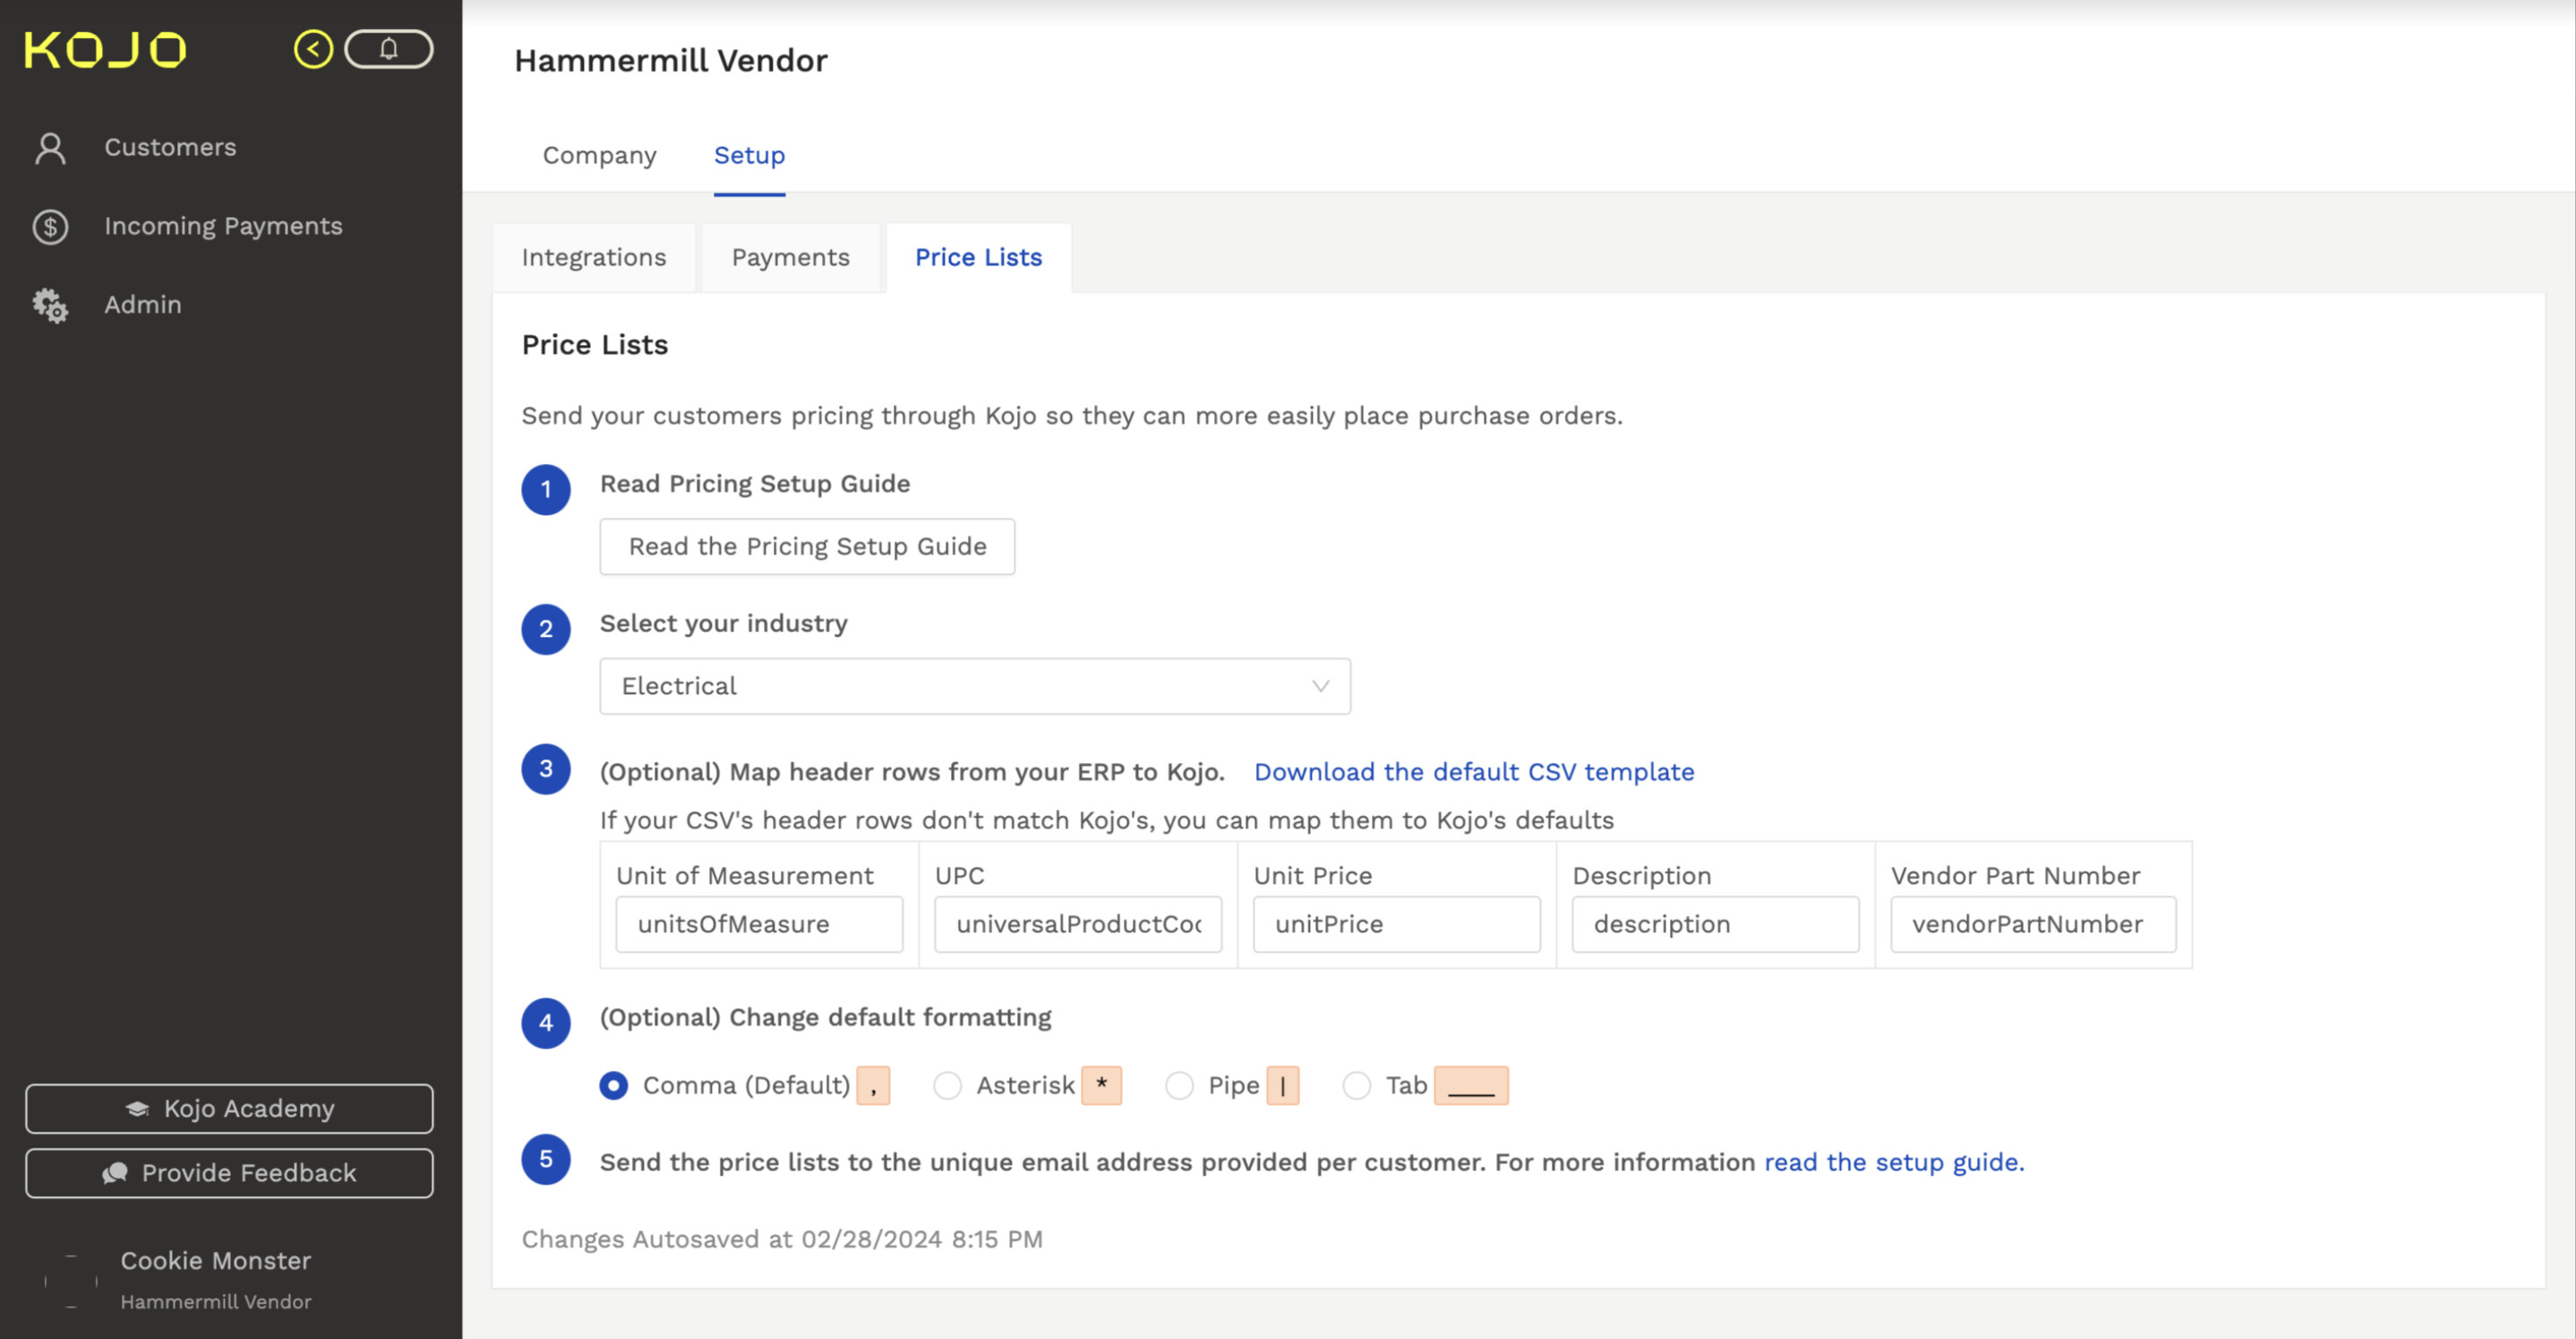Open the read the setup guide link
Viewport: 2576px width, 1339px height.
(x=1894, y=1162)
